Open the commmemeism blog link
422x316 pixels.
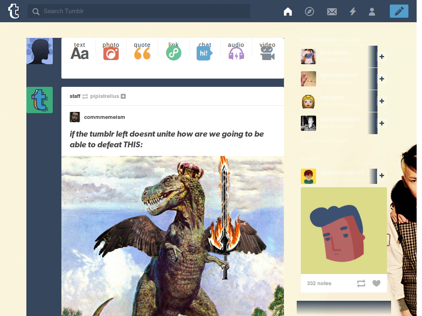coord(104,117)
